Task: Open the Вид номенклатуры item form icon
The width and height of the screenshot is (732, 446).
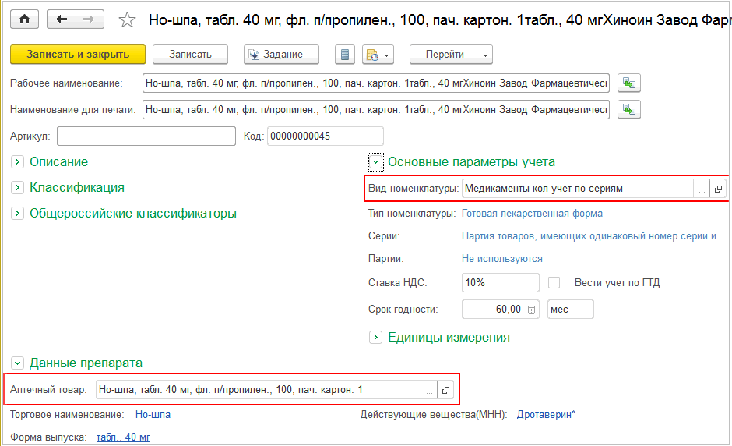Action: pyautogui.click(x=718, y=189)
